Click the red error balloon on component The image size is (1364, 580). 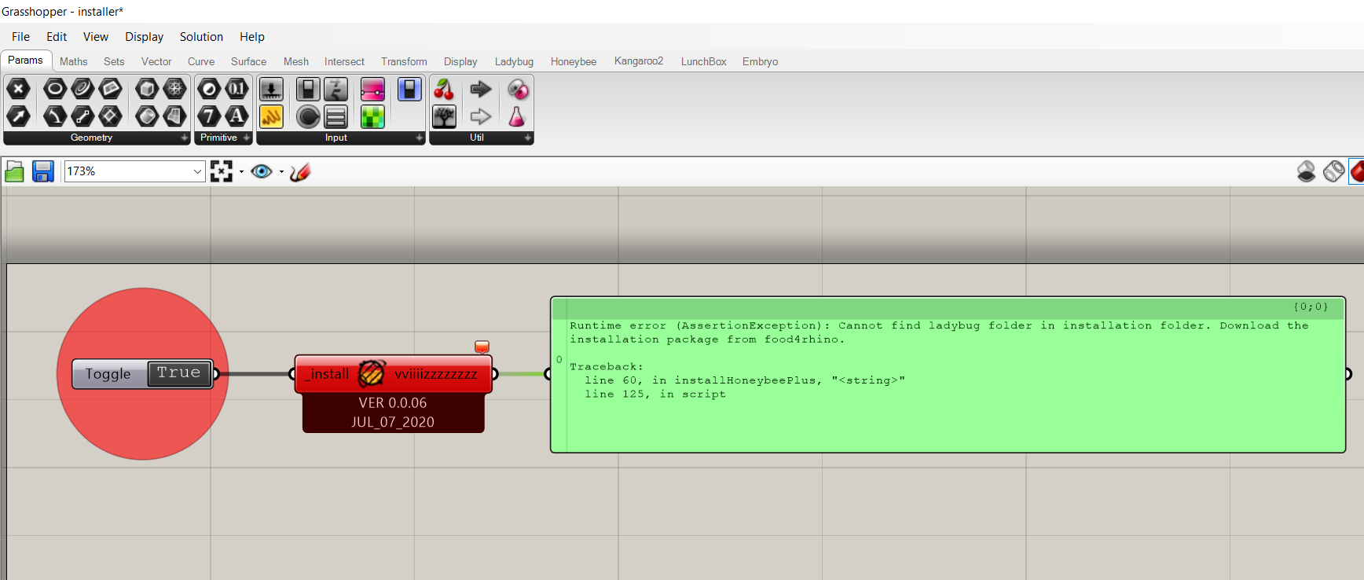(x=482, y=347)
